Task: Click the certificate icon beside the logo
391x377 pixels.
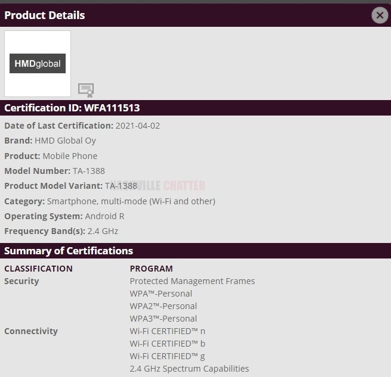Action: point(86,90)
